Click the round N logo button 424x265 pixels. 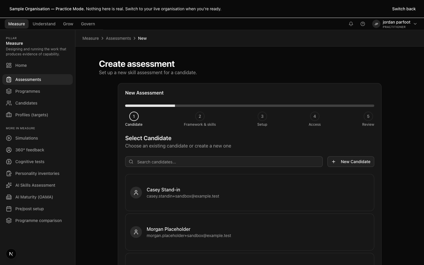click(11, 254)
